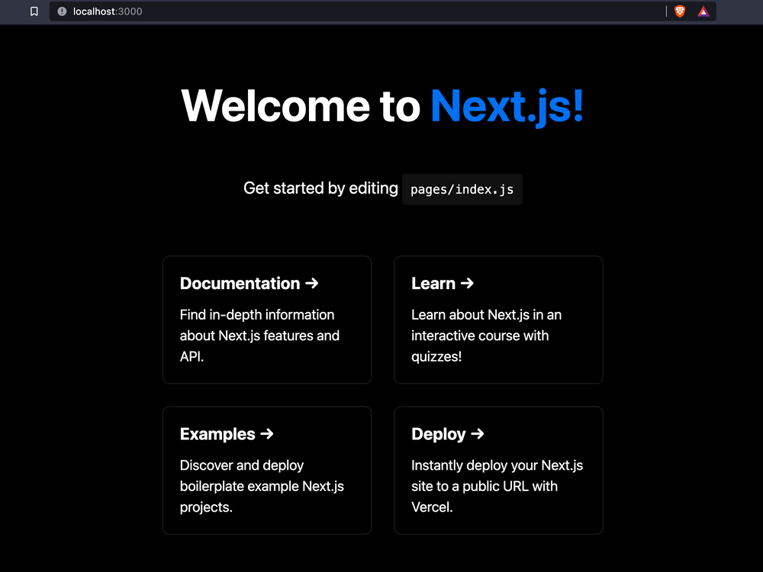Click the site information icon in the address bar

pos(61,11)
